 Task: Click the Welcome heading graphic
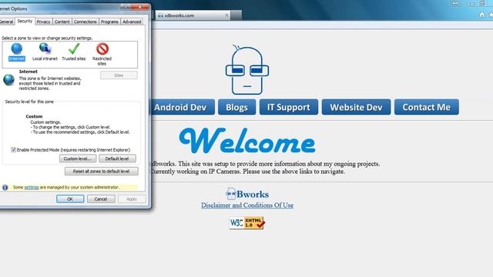click(x=247, y=140)
